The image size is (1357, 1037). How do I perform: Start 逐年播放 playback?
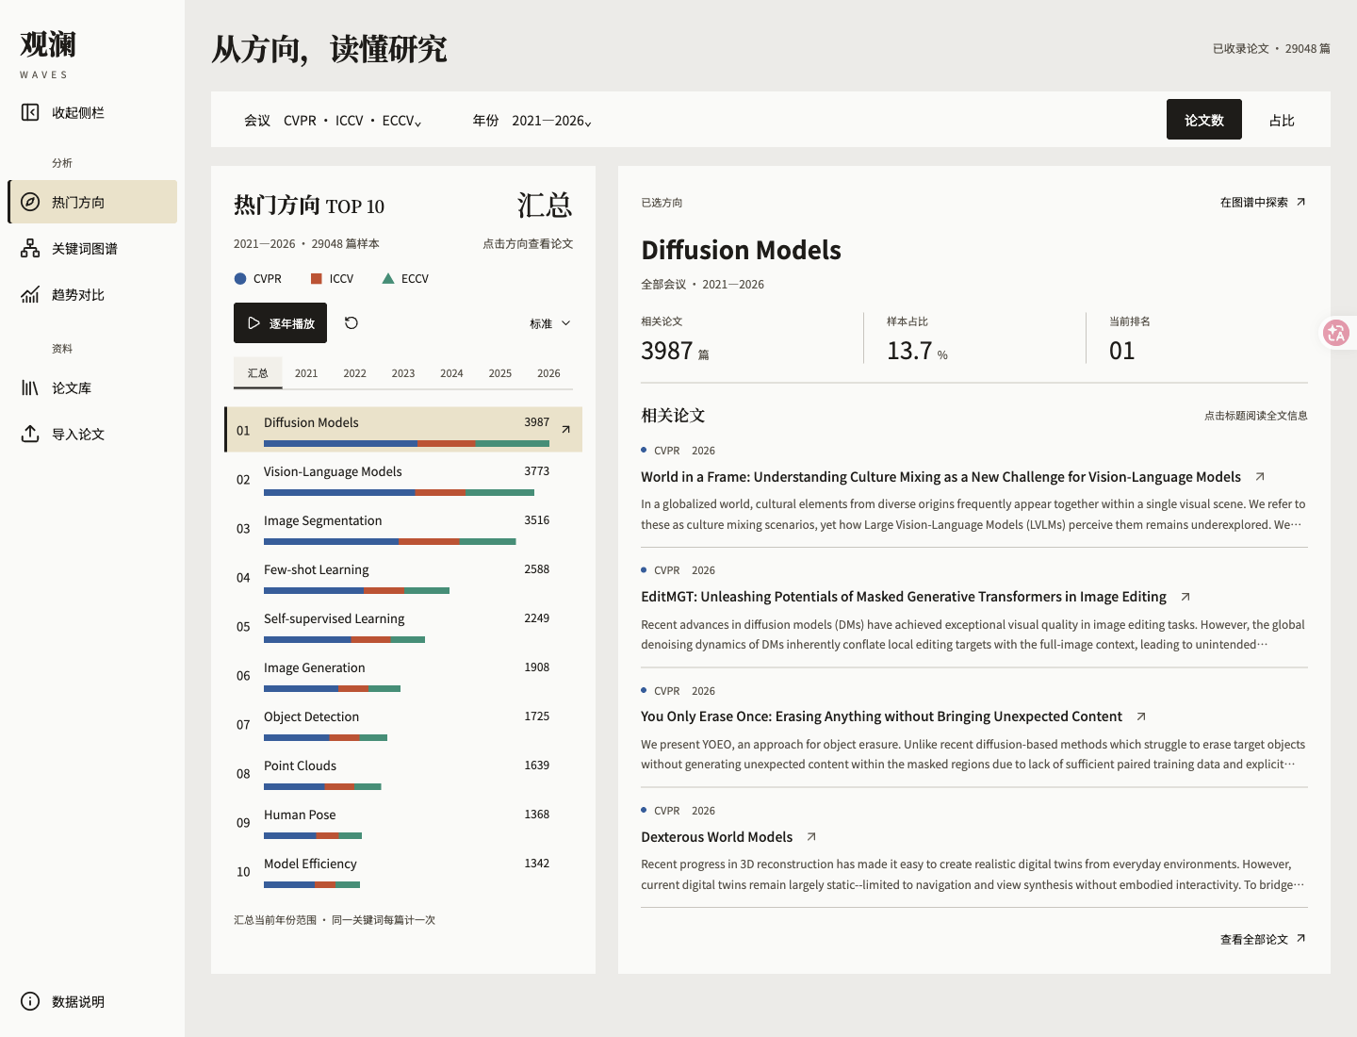coord(280,323)
